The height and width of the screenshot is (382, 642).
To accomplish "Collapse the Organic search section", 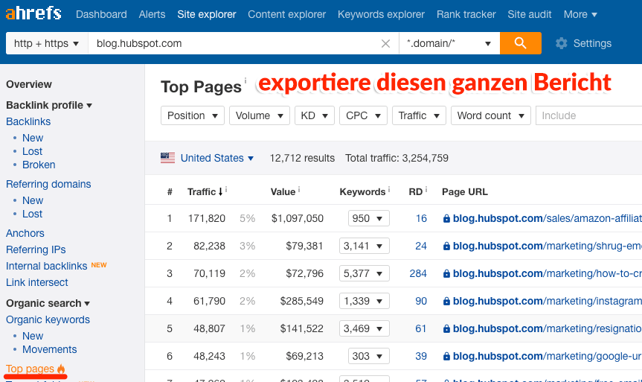I will tap(48, 303).
